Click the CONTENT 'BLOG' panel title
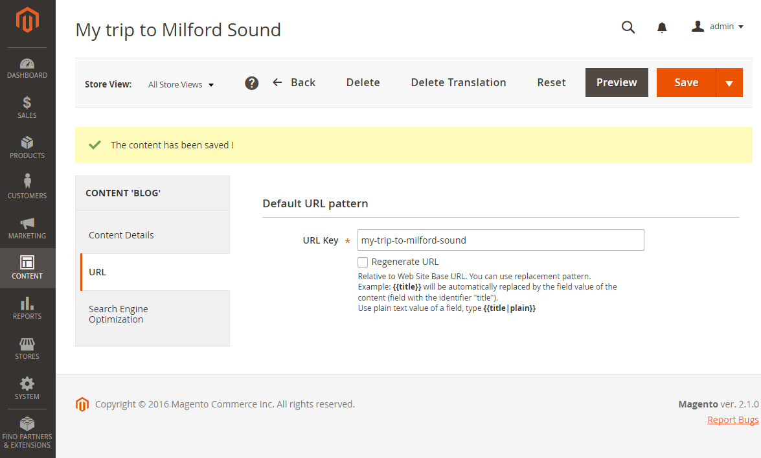 coord(123,193)
